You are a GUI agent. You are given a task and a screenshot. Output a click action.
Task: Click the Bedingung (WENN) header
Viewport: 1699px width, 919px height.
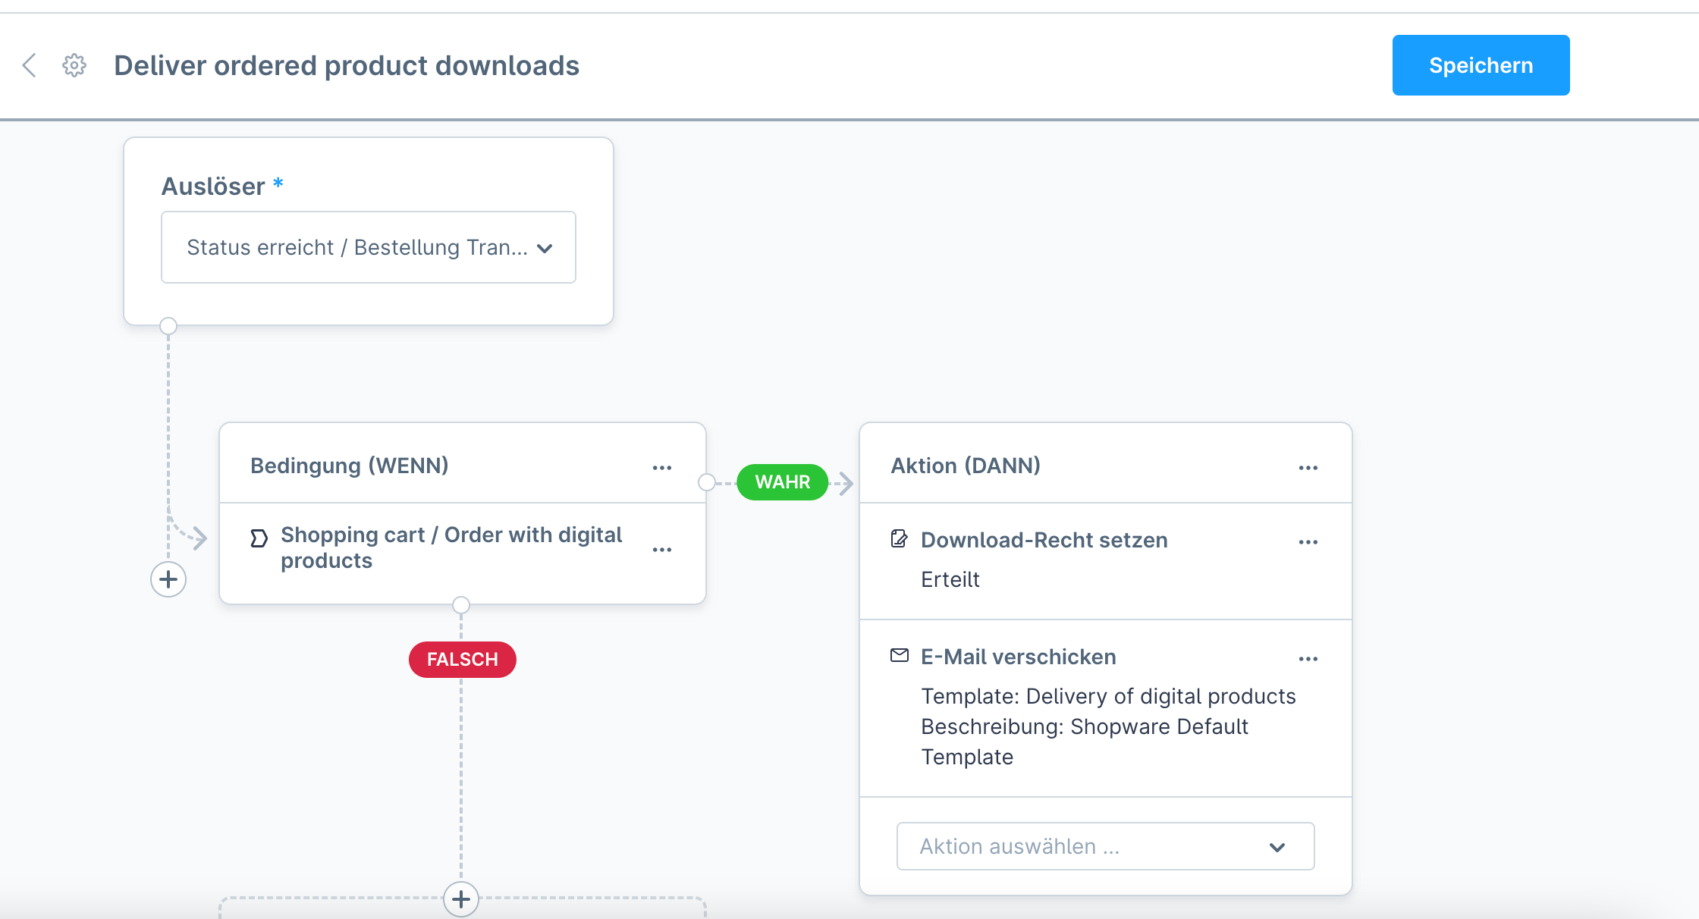pyautogui.click(x=350, y=466)
